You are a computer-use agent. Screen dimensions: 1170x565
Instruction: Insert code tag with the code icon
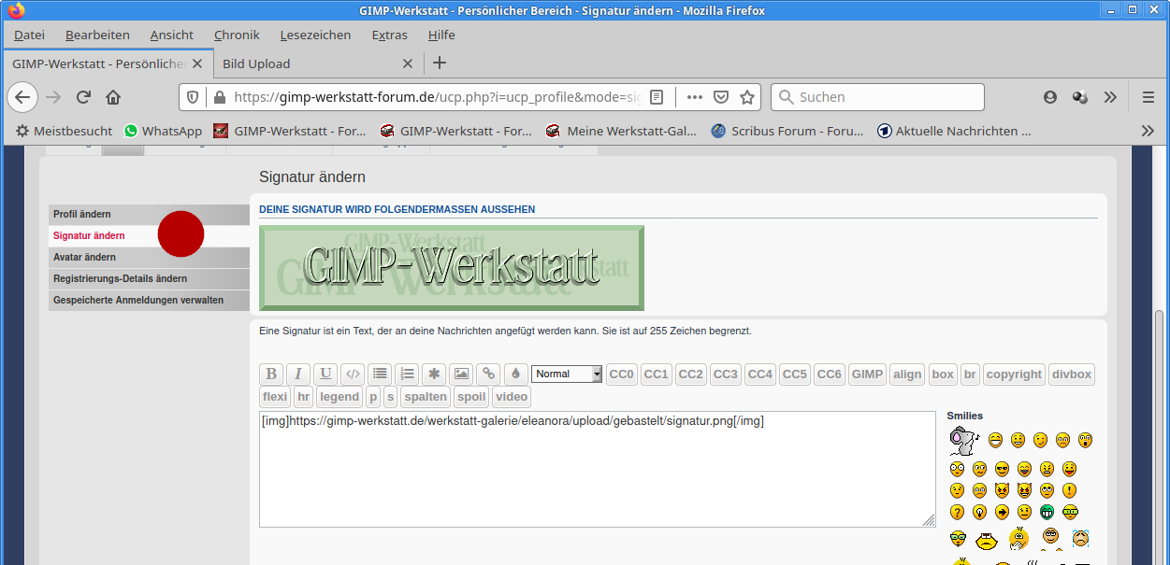[x=353, y=374]
